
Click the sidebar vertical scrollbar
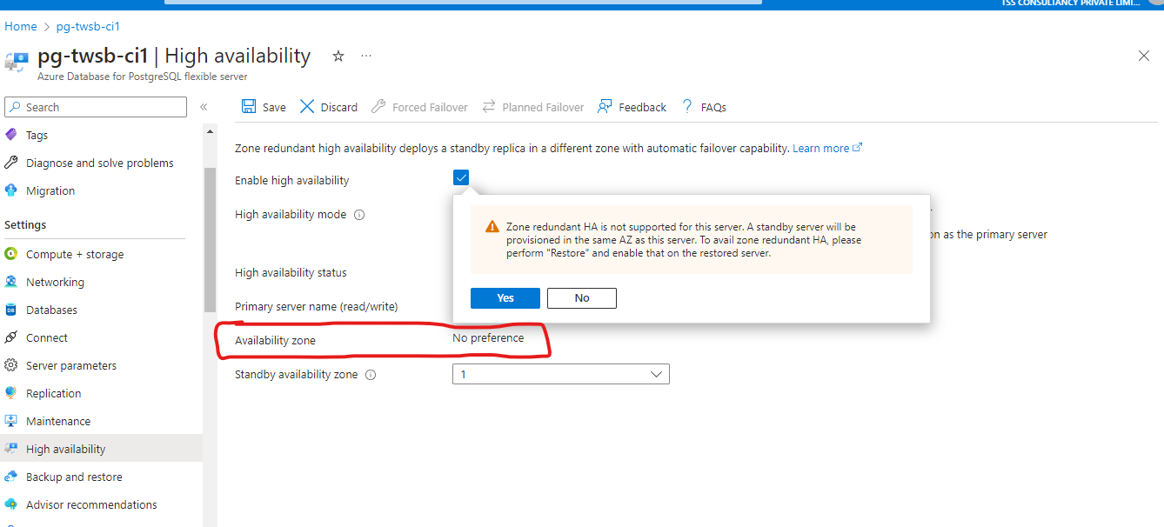coord(210,239)
